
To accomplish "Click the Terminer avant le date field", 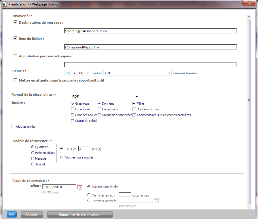I will pyautogui.click(x=136, y=200).
